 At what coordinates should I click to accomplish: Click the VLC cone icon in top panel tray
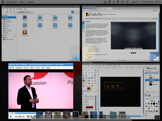tap(105, 2)
